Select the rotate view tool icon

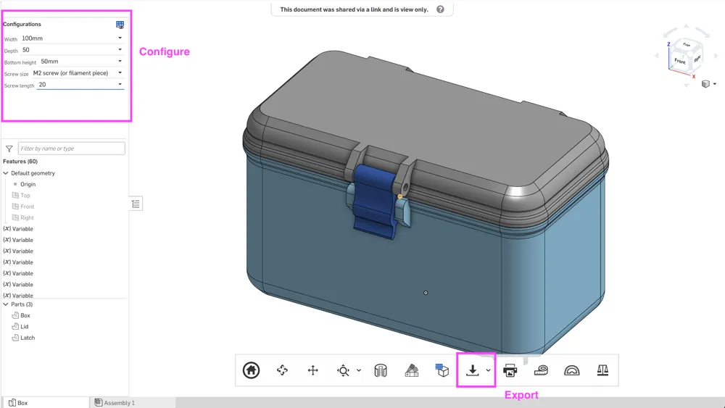(282, 370)
